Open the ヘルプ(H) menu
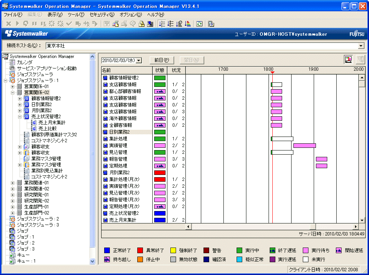The height and width of the screenshot is (275, 369). (x=156, y=15)
